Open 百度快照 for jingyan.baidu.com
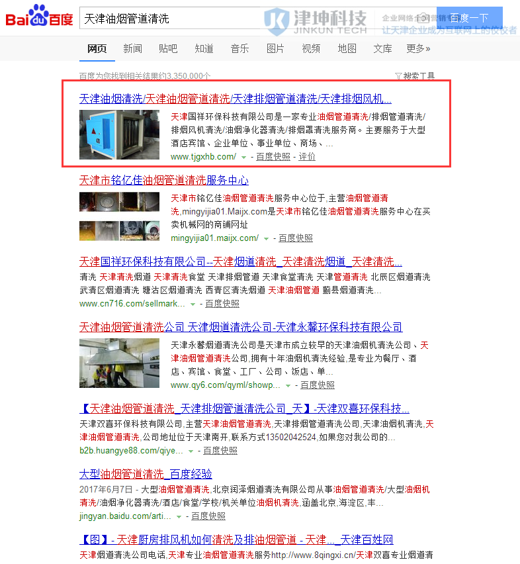The image size is (520, 564). point(208,516)
